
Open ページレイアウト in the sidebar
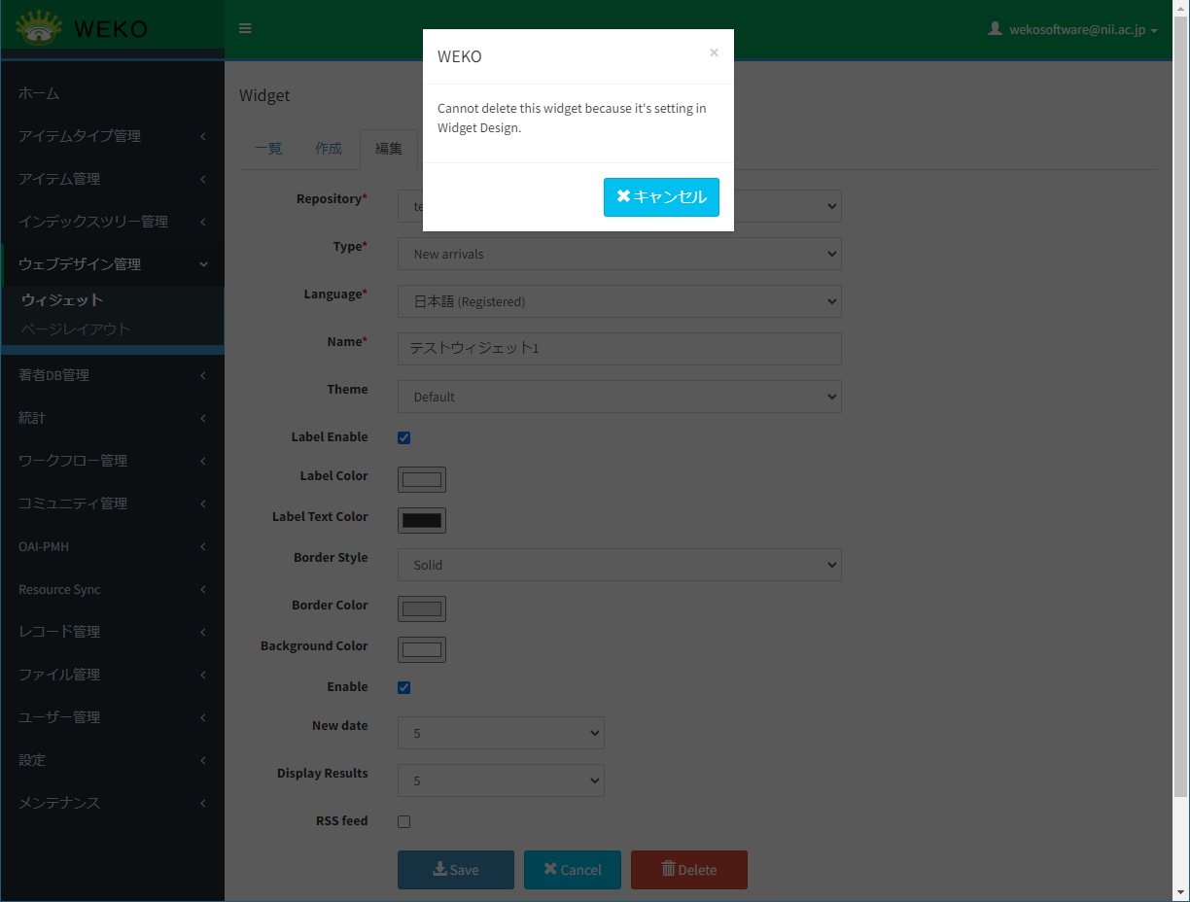click(x=76, y=330)
